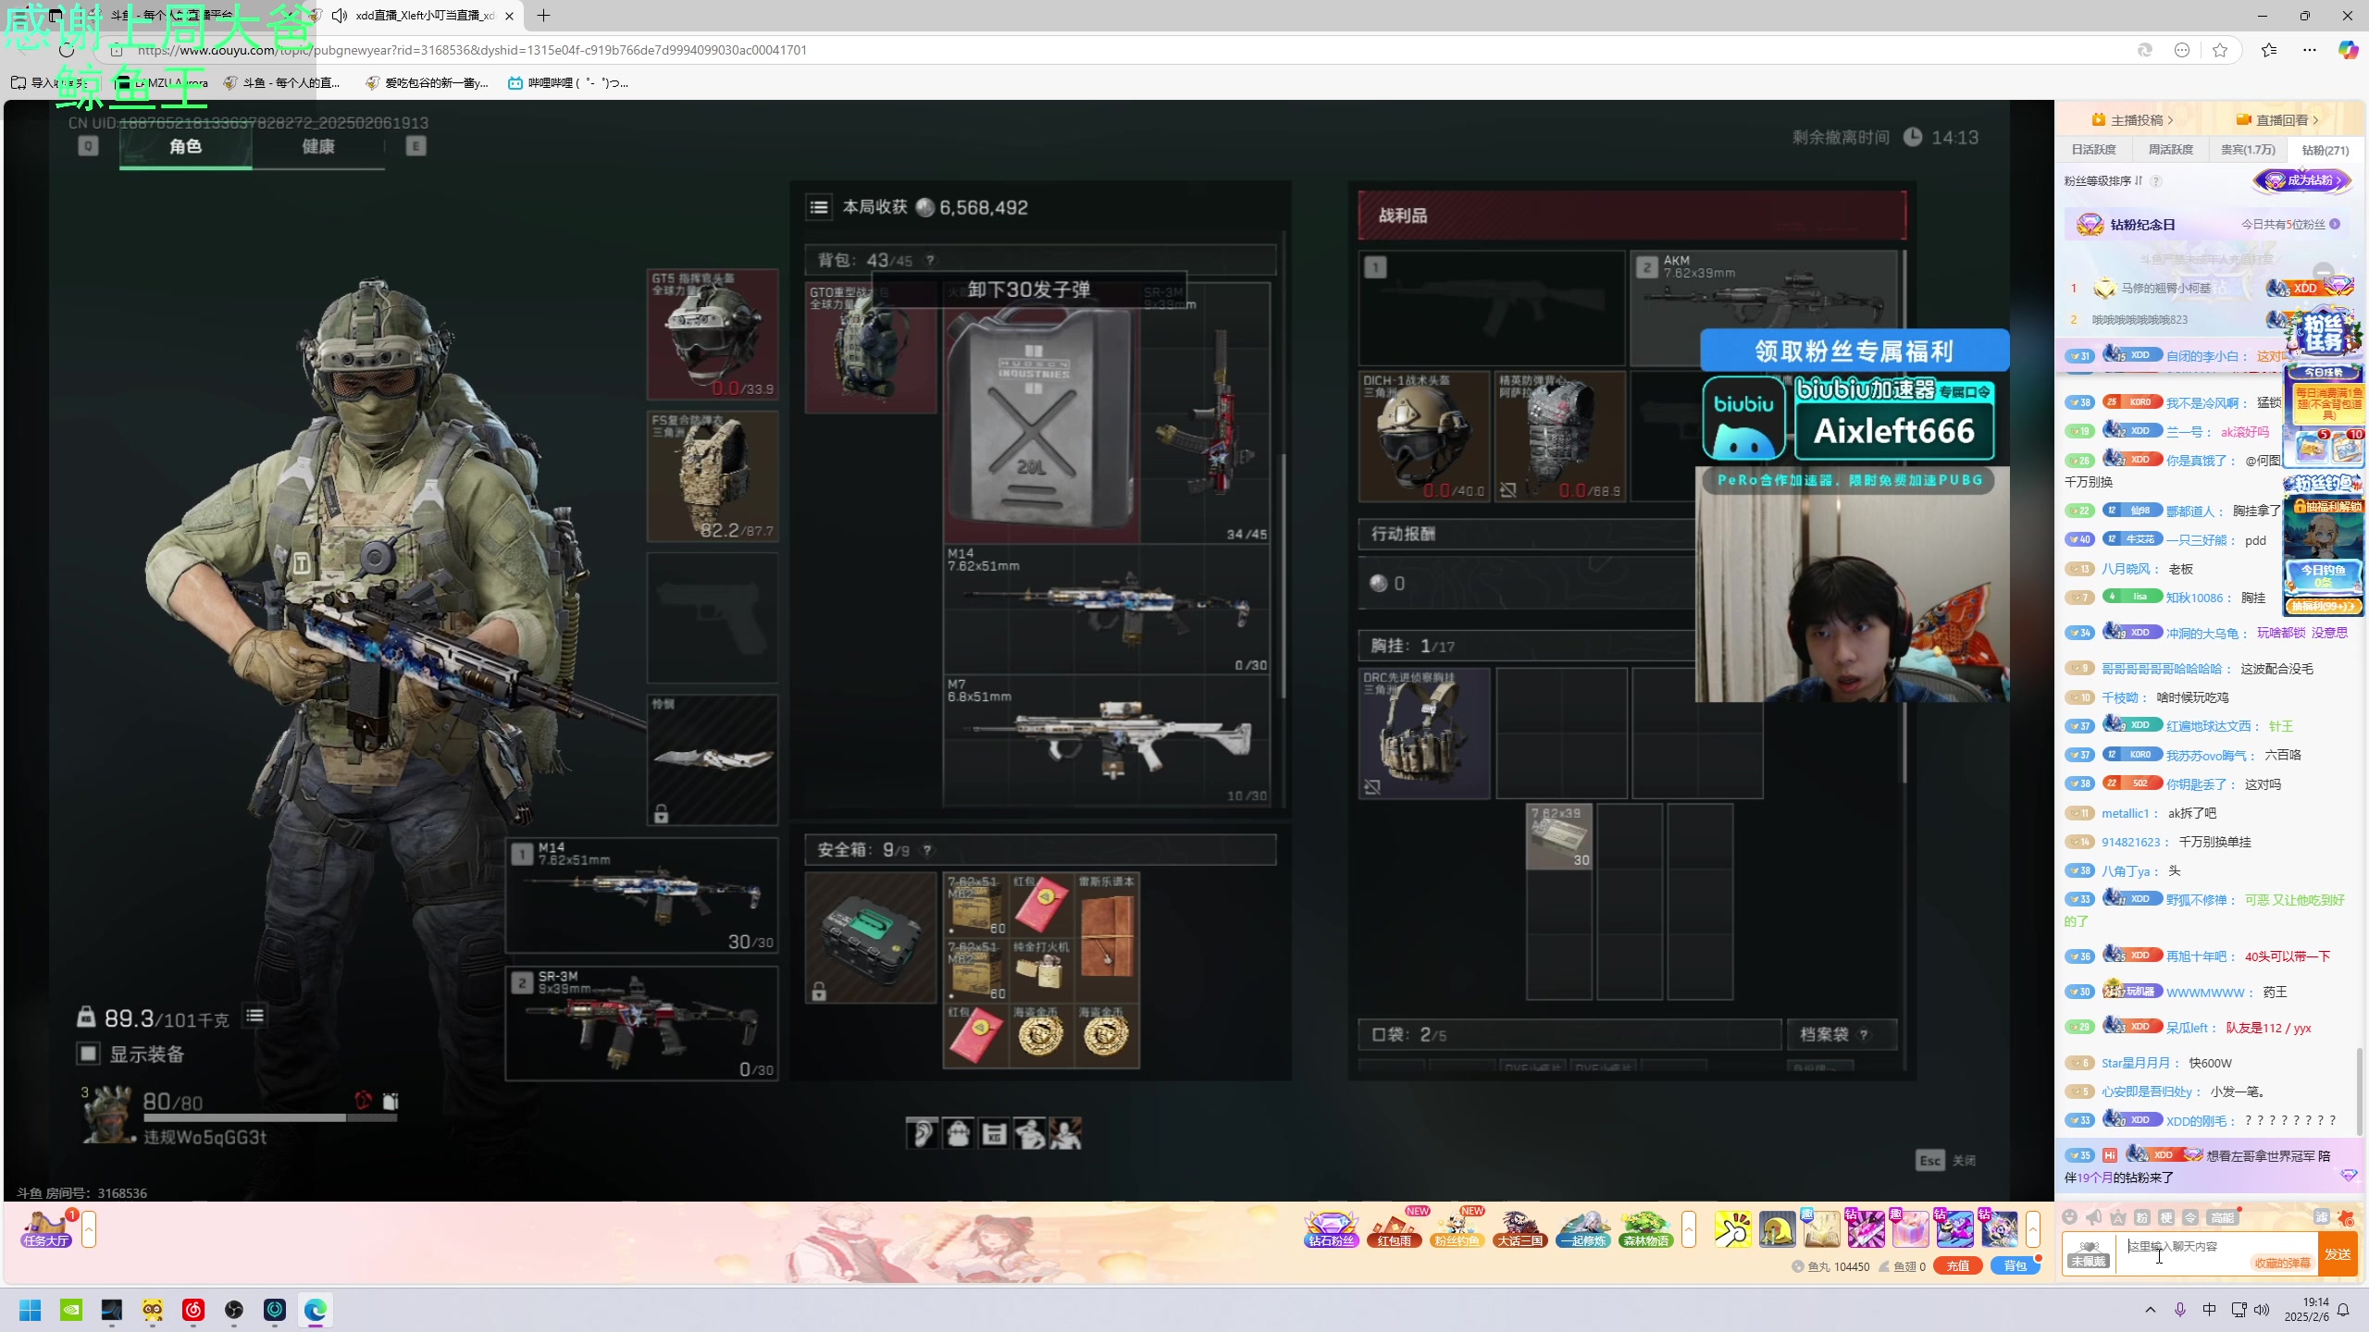Open the 粉丝钓鱼 activity icon
This screenshot has width=2369, height=1332.
tap(1457, 1229)
